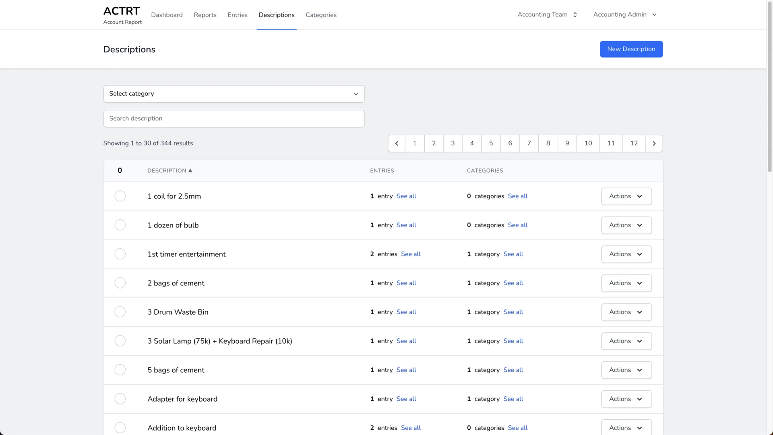See all entries for '1 coil for 2.5mm'
Viewport: 773px width, 435px height.
406,196
